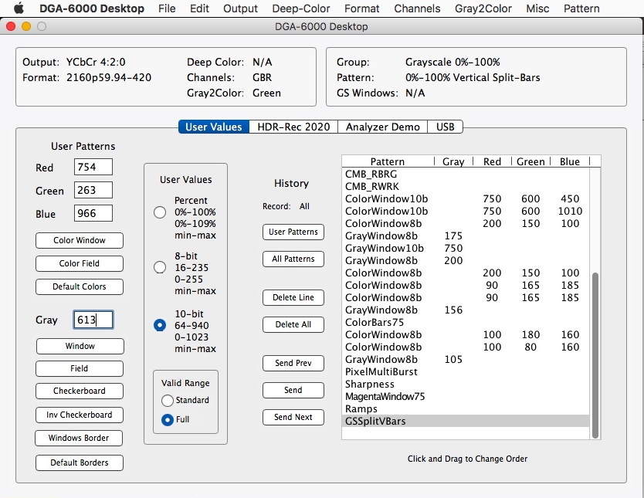Click the Color Window button
This screenshot has width=644, height=498.
tap(80, 240)
